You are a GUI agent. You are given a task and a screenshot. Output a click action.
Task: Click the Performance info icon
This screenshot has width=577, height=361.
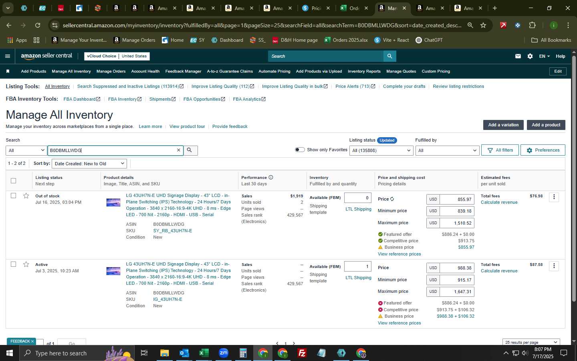271,177
